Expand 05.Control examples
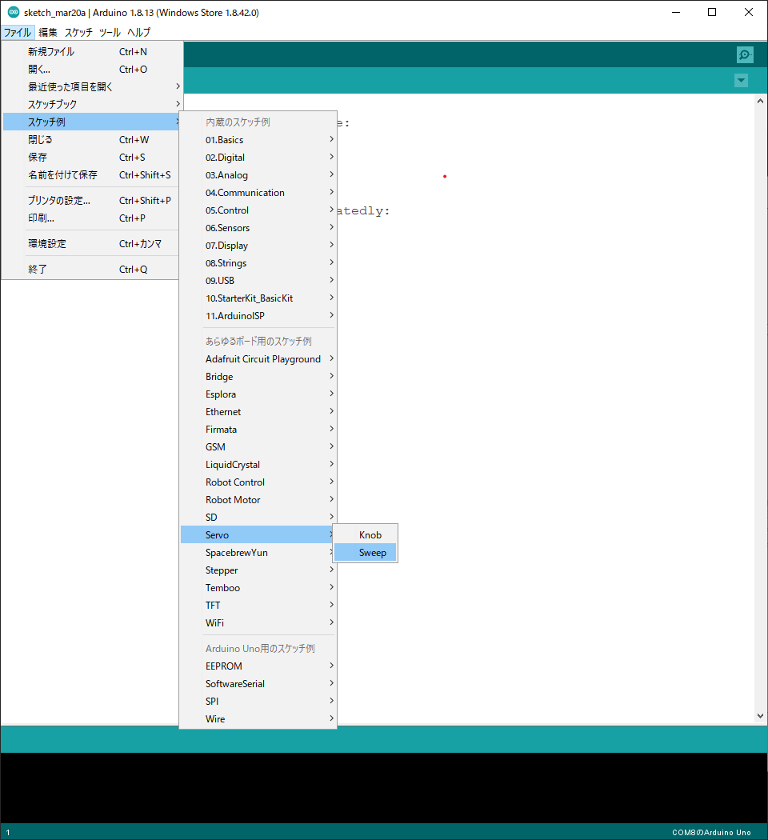The image size is (768, 840). pos(258,210)
